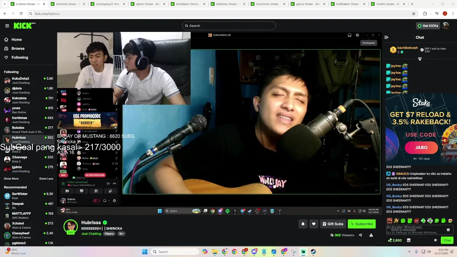Open browser extensions puzzle icon
This screenshot has width=457, height=257.
pos(425,14)
